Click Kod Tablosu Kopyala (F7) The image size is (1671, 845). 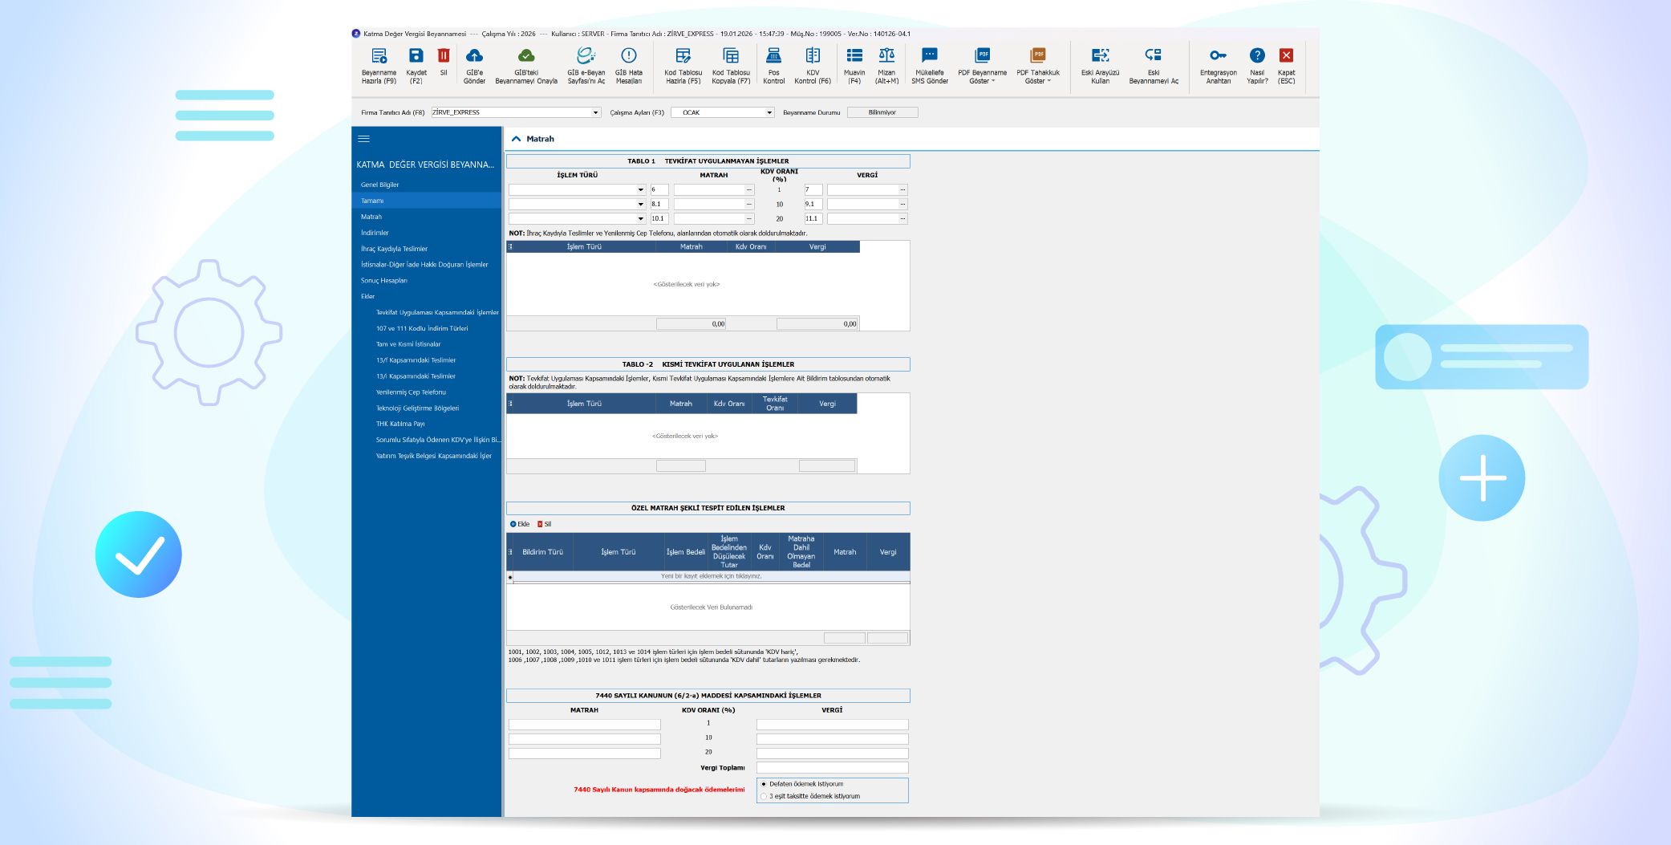point(731,55)
